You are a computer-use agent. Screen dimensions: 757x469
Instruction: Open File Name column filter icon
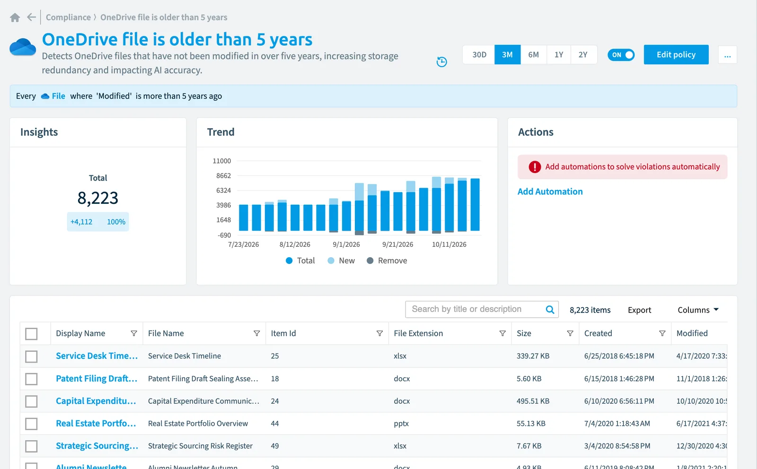[x=257, y=333]
